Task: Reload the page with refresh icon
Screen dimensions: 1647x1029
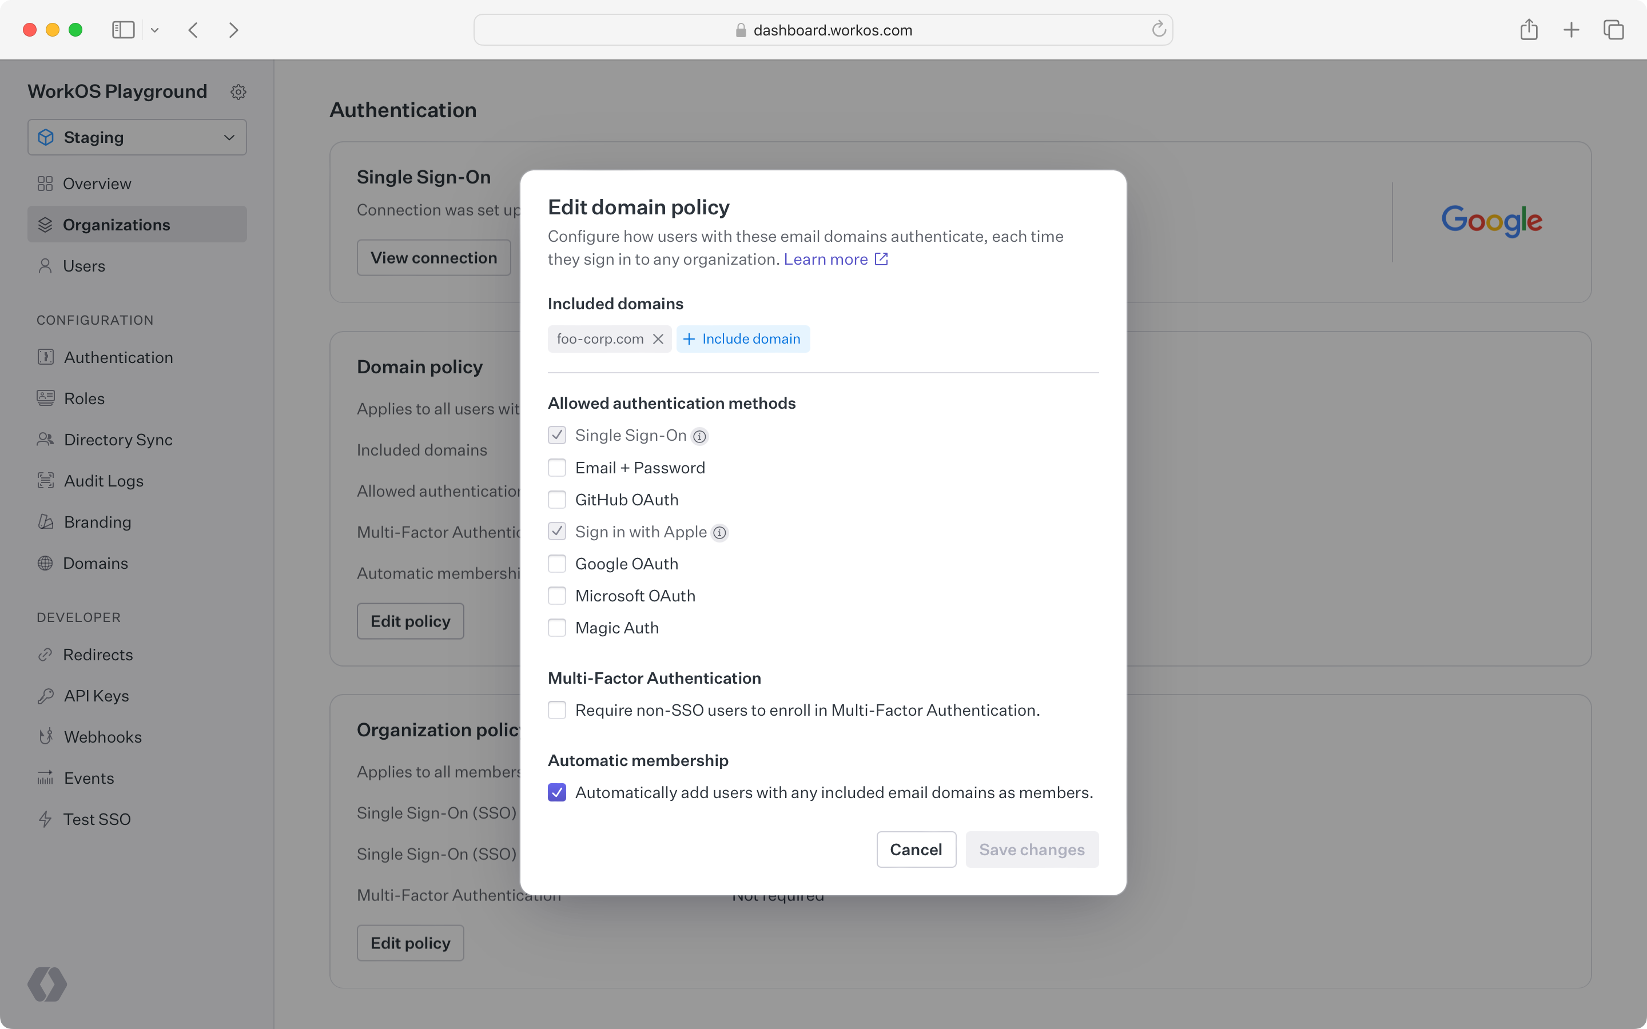Action: tap(1159, 29)
